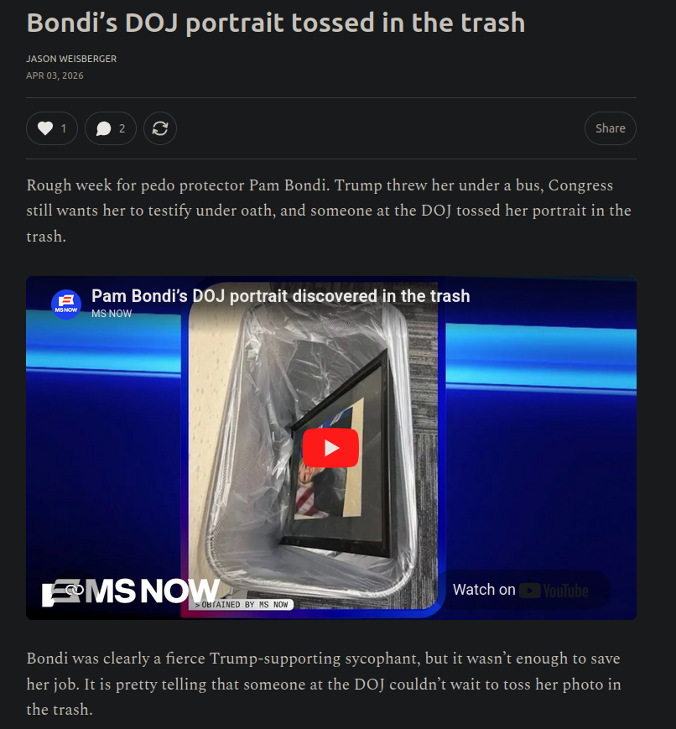This screenshot has height=729, width=676.
Task: Open video title 'Pam Bondi's DOJ portrait discovered'
Action: [280, 296]
